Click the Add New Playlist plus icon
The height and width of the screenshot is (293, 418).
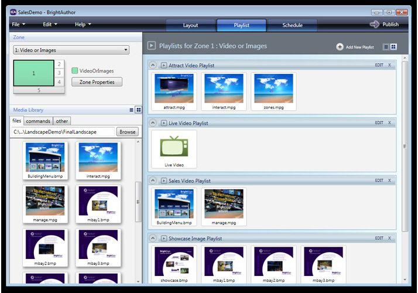[x=340, y=47]
